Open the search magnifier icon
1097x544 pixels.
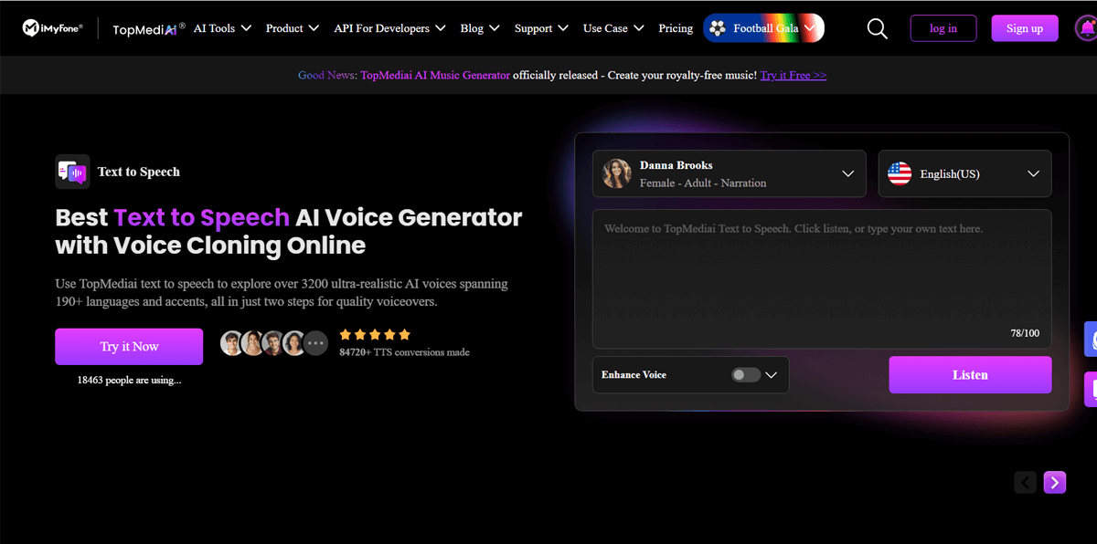(877, 28)
